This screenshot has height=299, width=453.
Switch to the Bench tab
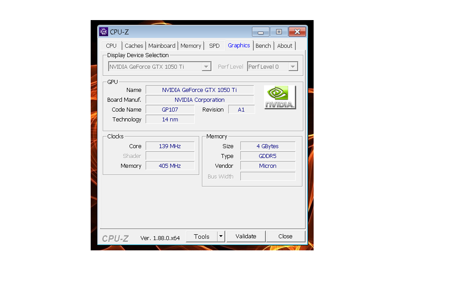coord(263,46)
